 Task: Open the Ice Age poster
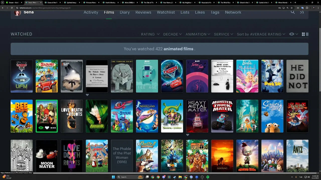click(147, 76)
